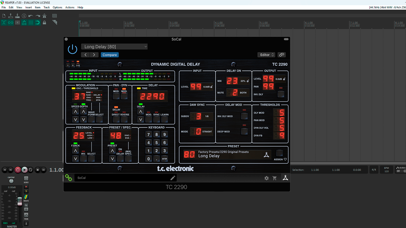
Task: Toggle the INV. DLY MOD button
Action: pos(244,116)
